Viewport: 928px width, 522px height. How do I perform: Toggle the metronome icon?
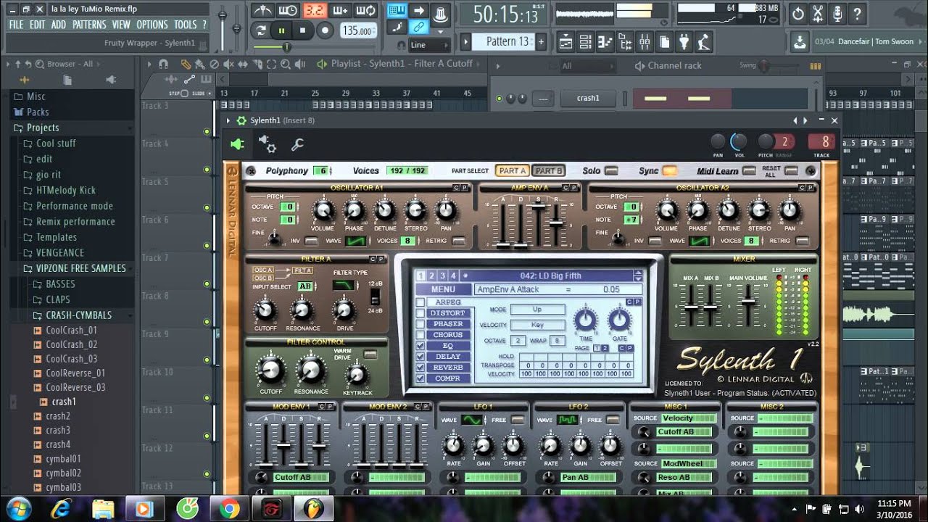coord(263,10)
